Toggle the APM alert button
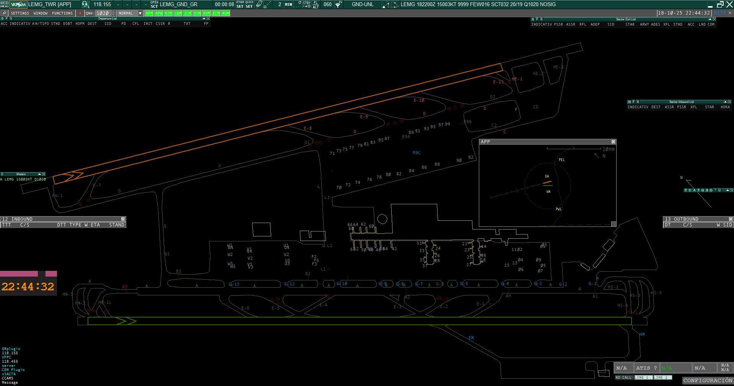The image size is (734, 386). tap(149, 13)
